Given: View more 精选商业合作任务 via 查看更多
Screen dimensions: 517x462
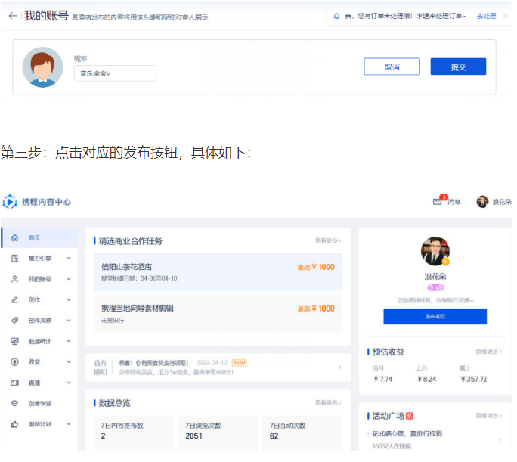Looking at the screenshot, I should click(x=328, y=240).
